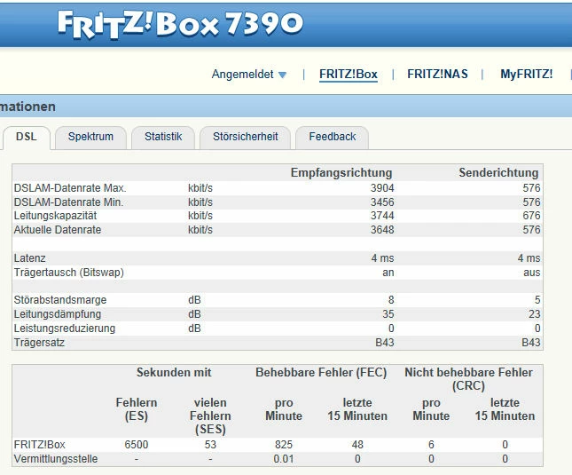Go to FRITZ!NAS

(437, 74)
